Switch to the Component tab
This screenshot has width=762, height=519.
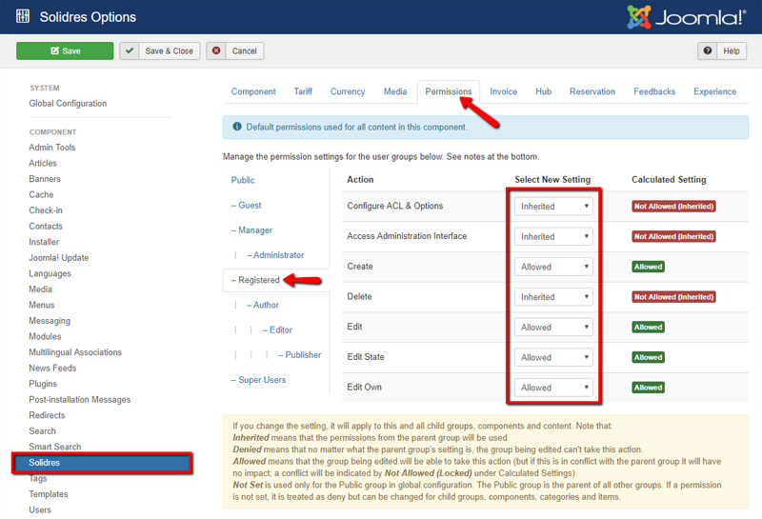point(253,91)
